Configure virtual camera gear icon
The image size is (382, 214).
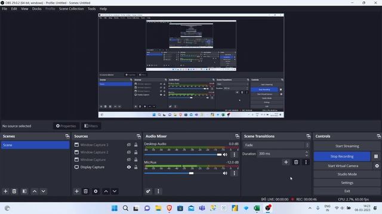tap(377, 166)
